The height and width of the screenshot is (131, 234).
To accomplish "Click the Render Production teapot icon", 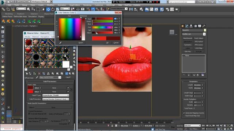I will (x=177, y=9).
